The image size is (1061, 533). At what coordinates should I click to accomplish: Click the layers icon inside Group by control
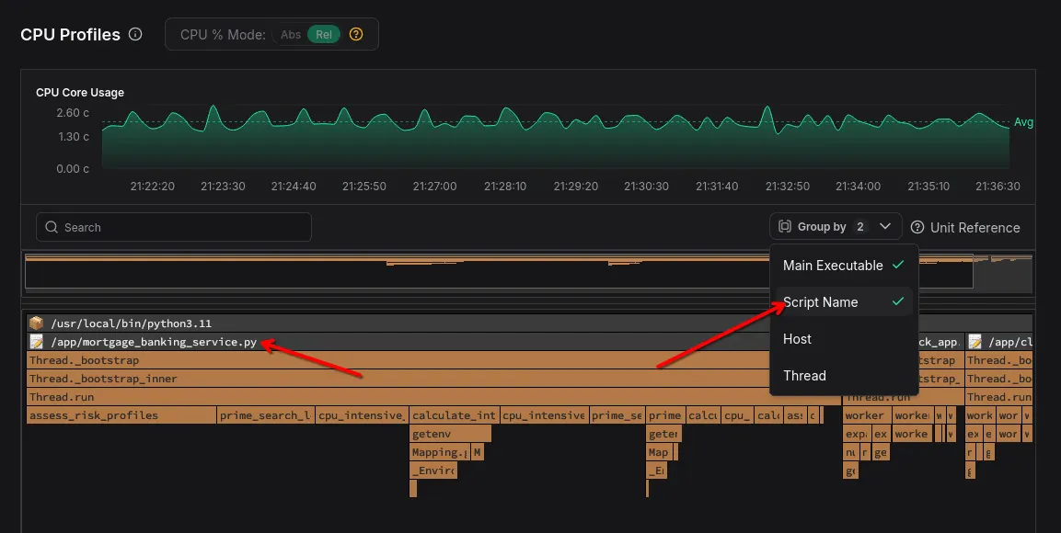(x=786, y=226)
